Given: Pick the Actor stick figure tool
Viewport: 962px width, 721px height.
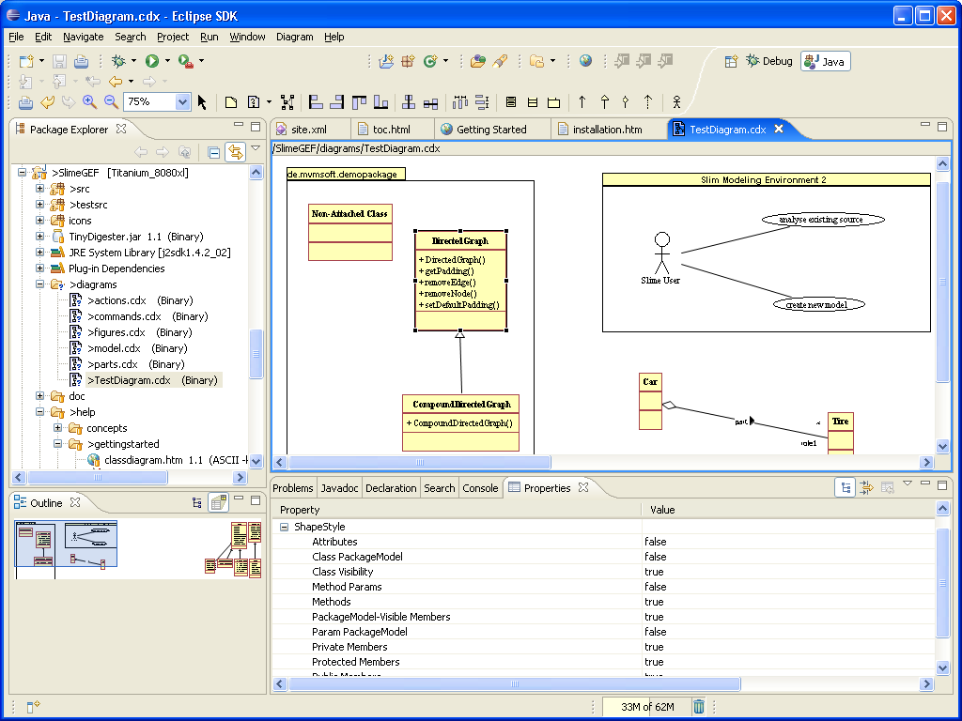Looking at the screenshot, I should 676,102.
